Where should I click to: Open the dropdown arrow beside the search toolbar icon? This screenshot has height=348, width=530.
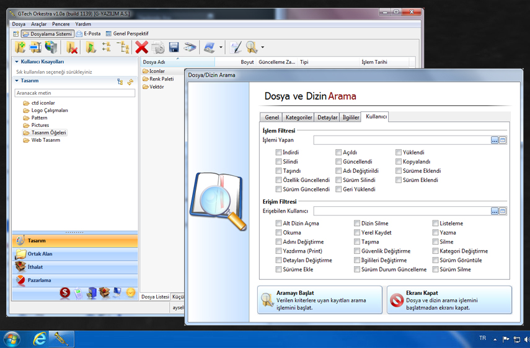pyautogui.click(x=262, y=48)
